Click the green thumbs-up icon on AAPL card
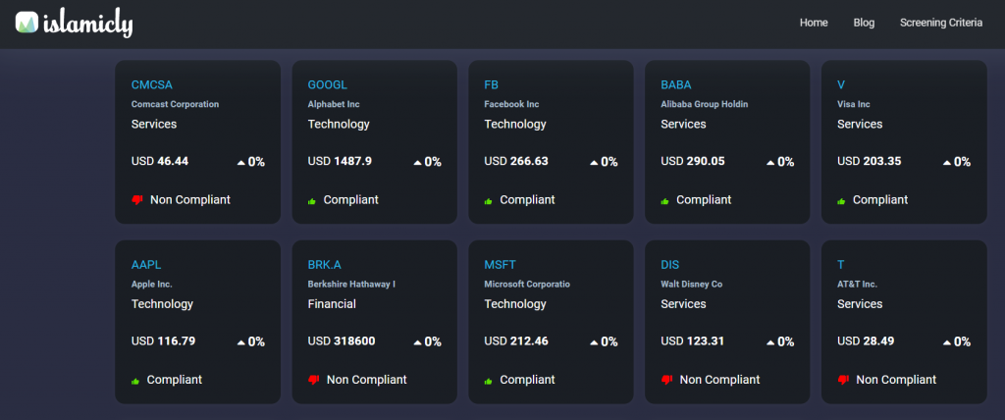Image resolution: width=1005 pixels, height=420 pixels. click(135, 381)
